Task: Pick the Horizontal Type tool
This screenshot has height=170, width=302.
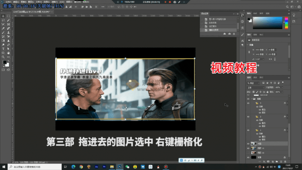Action: coord(3,49)
